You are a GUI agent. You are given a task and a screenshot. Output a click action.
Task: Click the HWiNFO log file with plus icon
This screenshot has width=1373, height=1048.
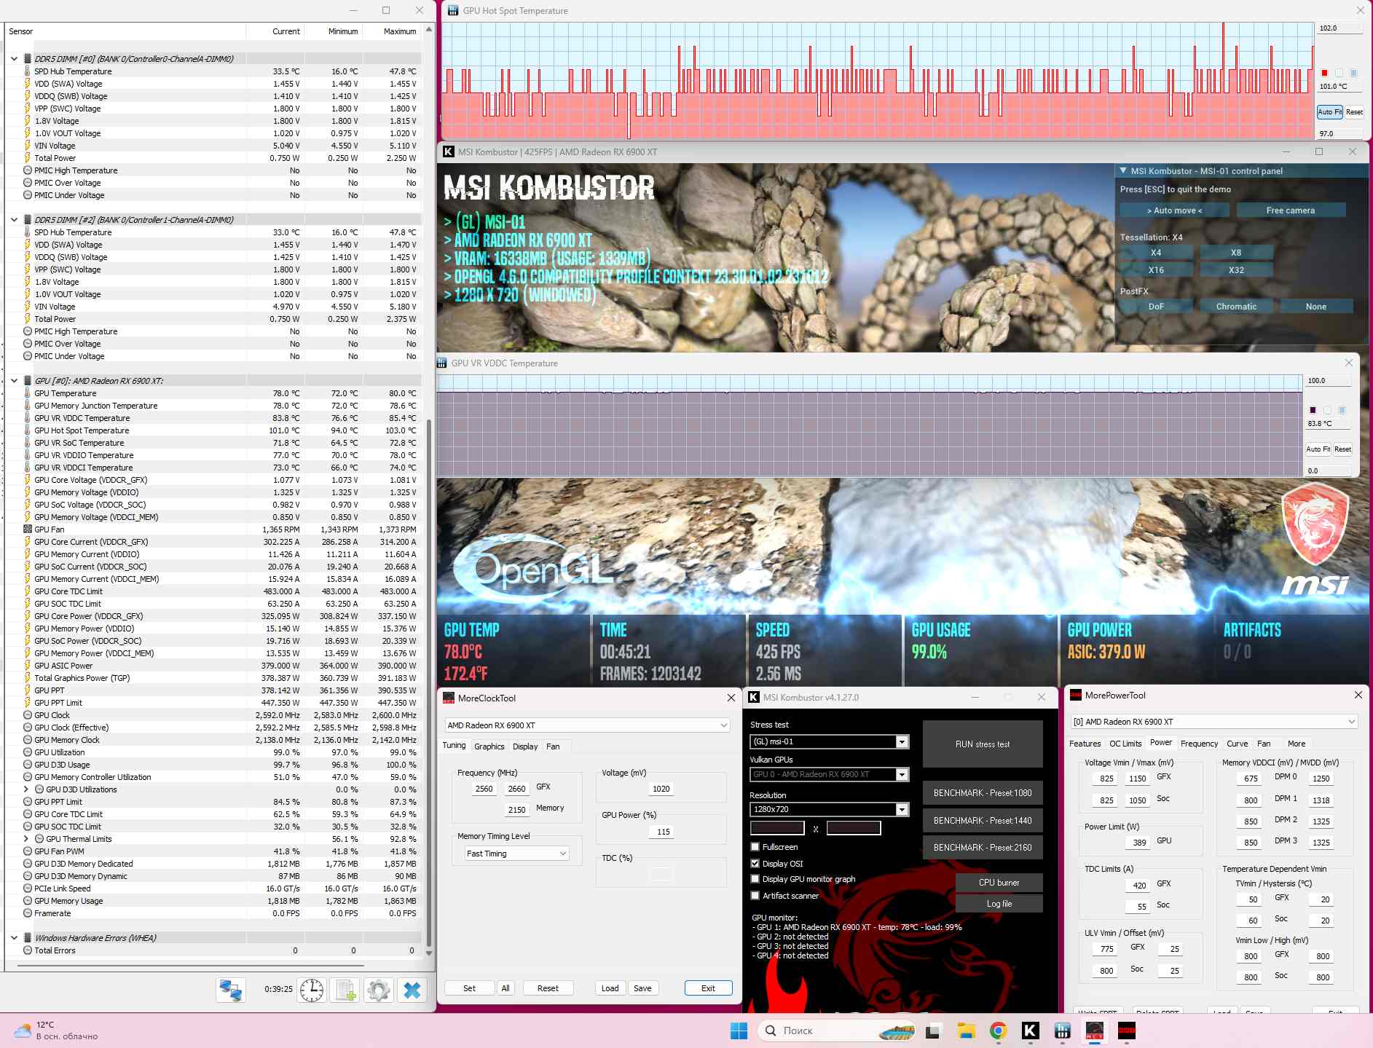[345, 990]
